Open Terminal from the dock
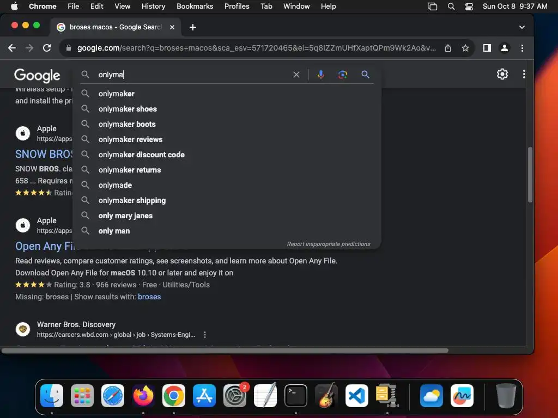 [x=296, y=396]
